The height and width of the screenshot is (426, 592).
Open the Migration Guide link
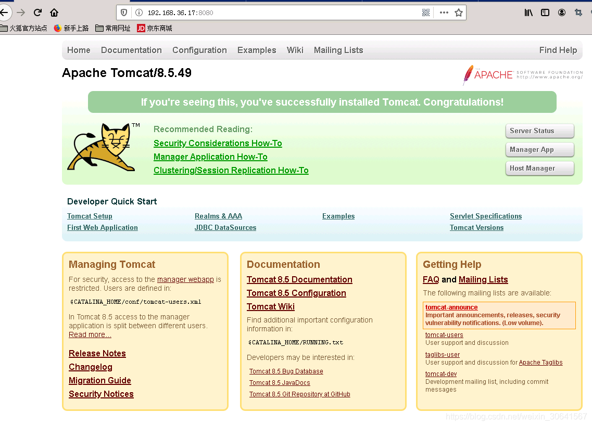(x=100, y=381)
